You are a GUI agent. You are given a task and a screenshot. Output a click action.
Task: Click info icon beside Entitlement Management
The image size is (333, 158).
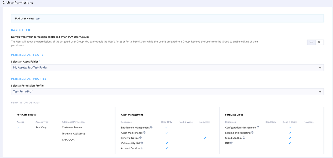(x=151, y=127)
